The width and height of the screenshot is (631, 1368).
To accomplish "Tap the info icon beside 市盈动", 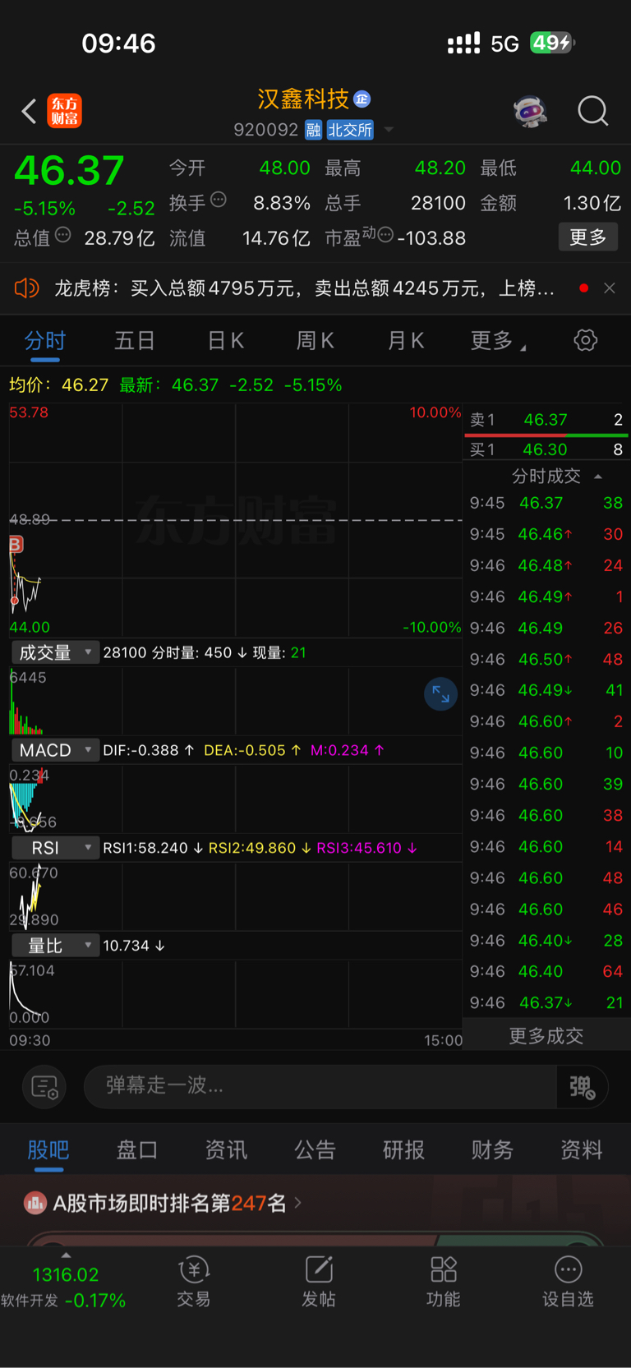I will tap(385, 236).
